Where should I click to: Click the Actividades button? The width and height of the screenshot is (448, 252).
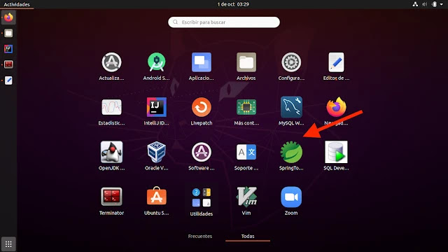click(17, 4)
